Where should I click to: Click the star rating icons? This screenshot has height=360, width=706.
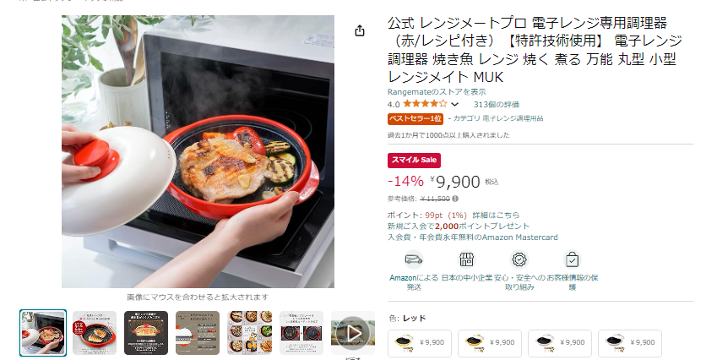425,104
